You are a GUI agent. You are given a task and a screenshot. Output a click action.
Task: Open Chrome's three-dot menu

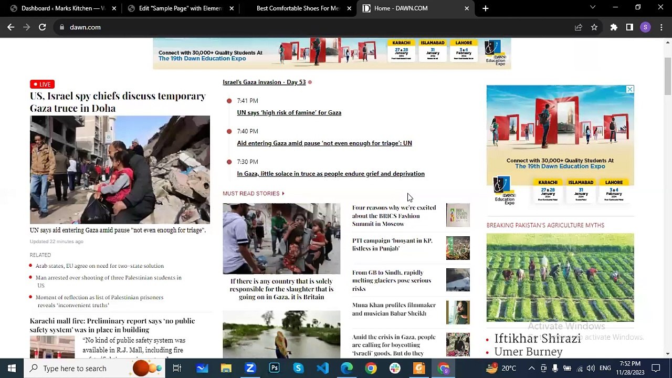pos(661,27)
